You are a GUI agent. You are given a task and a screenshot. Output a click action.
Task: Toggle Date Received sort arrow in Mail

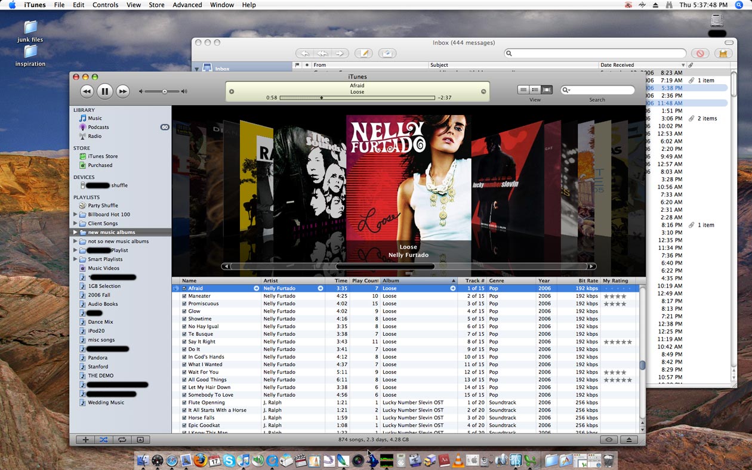coord(683,65)
